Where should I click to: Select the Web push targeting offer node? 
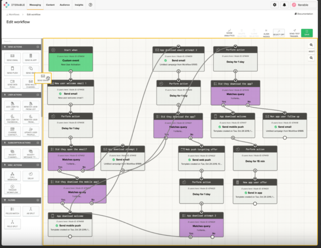(x=201, y=158)
